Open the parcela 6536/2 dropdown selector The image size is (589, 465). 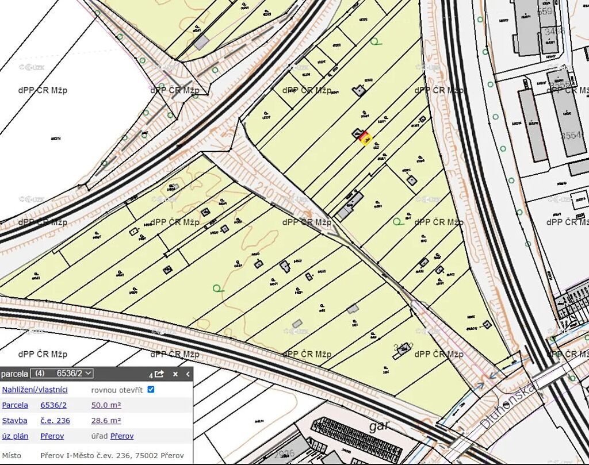coord(62,374)
